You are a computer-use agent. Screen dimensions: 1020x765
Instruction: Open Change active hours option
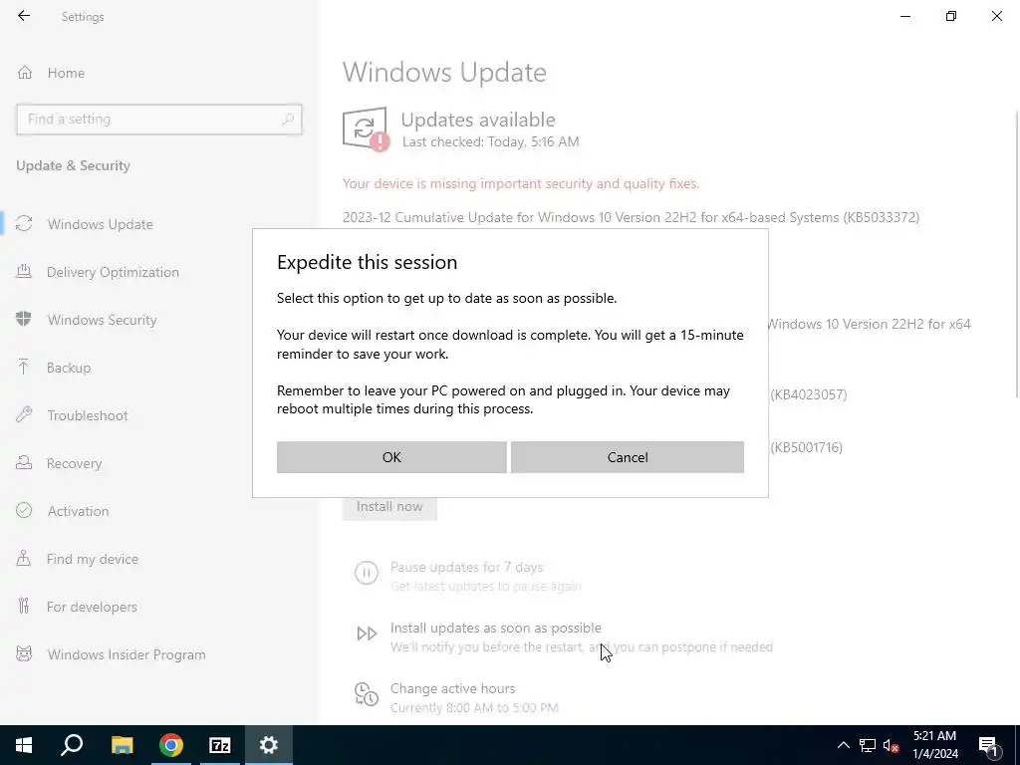(x=453, y=688)
